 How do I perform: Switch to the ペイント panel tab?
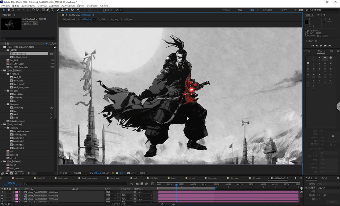[324, 178]
